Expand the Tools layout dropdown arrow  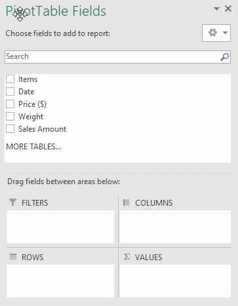(225, 33)
